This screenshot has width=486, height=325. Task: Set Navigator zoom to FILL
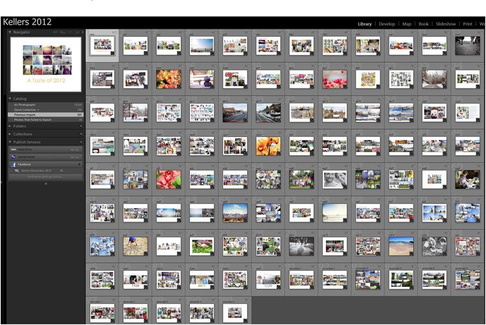(x=63, y=32)
